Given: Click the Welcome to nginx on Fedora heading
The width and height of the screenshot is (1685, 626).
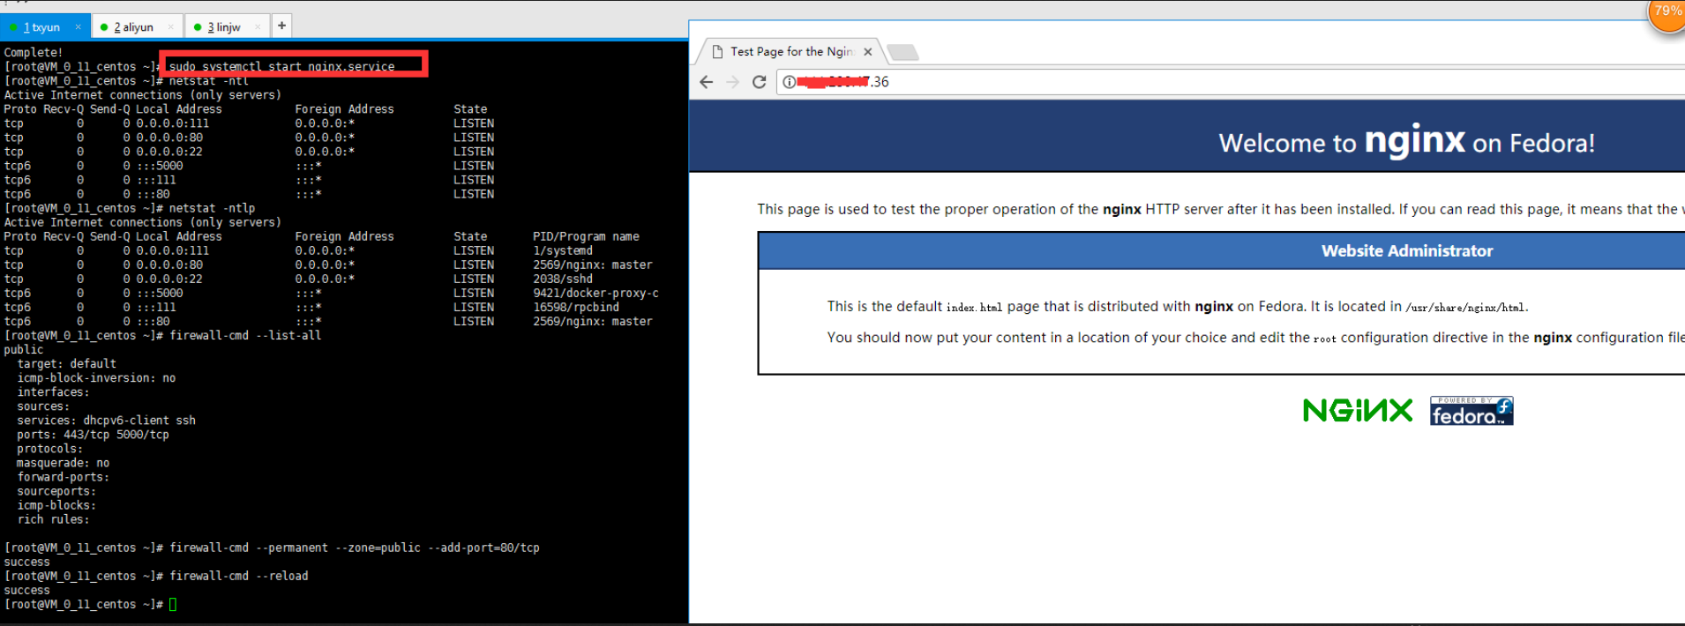Looking at the screenshot, I should (1406, 141).
